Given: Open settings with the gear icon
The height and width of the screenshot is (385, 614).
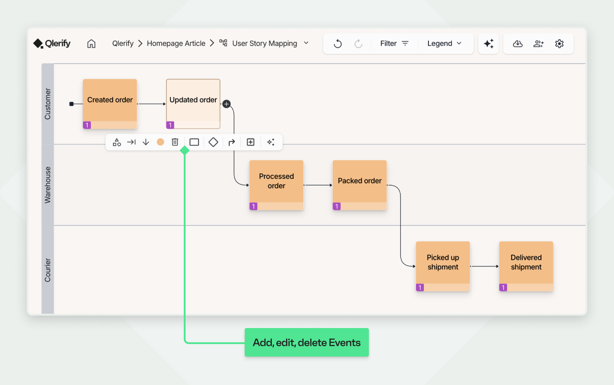Looking at the screenshot, I should (560, 44).
